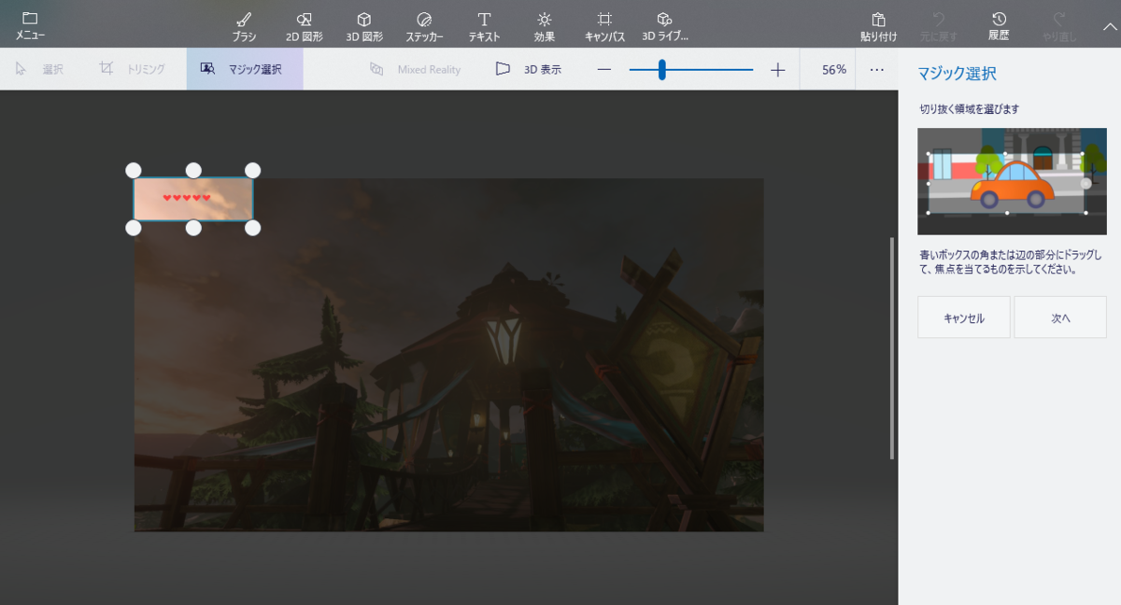The width and height of the screenshot is (1121, 605).
Task: Open the 2D 図形 shapes tool
Action: (304, 25)
